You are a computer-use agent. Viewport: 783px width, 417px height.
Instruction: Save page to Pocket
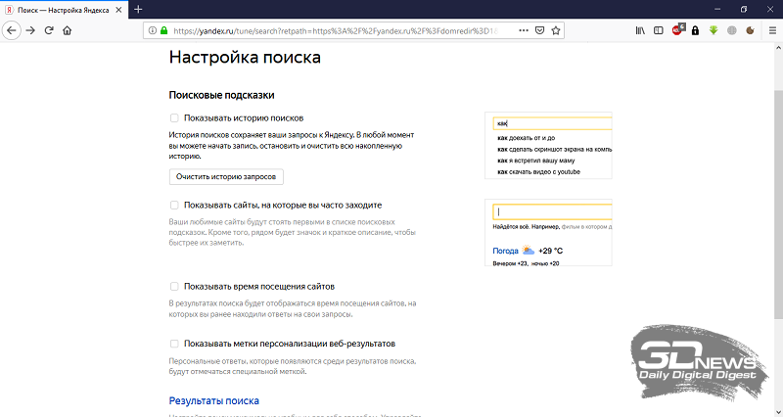[x=540, y=30]
